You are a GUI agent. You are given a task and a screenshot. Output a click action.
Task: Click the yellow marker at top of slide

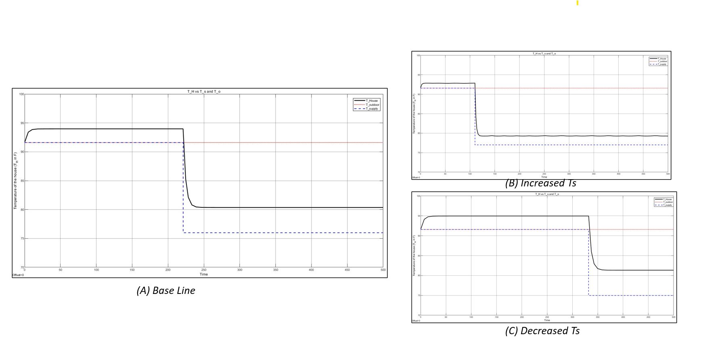click(x=578, y=3)
